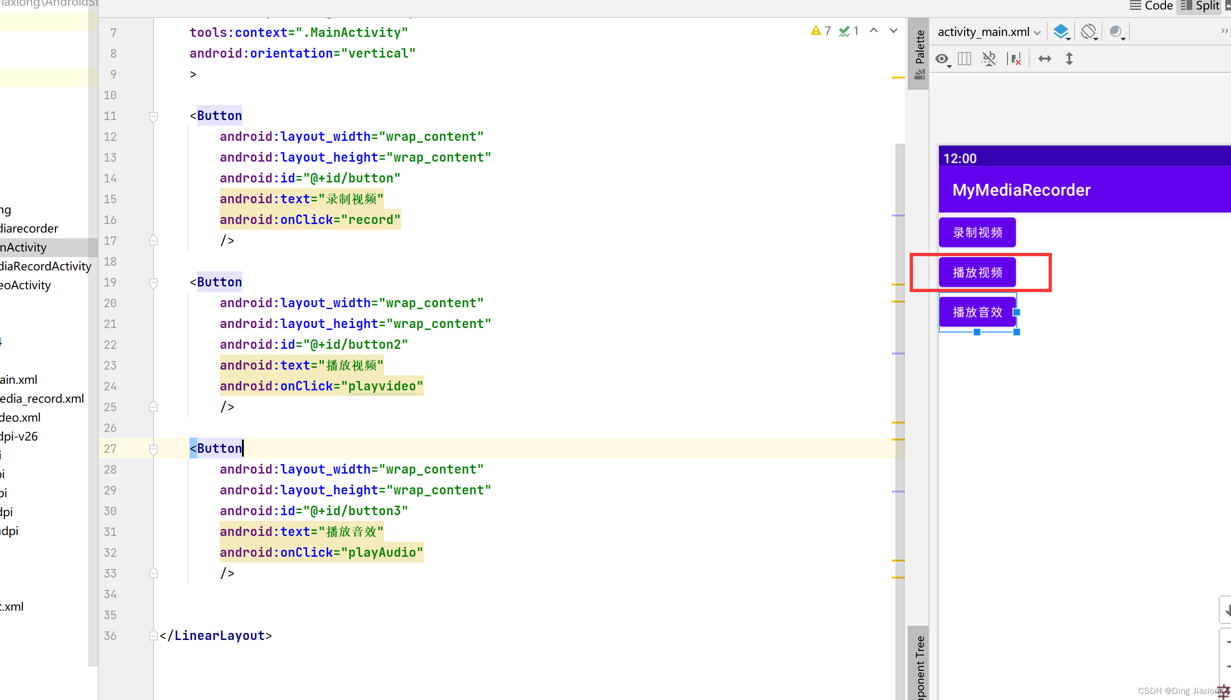This screenshot has height=700, width=1231.
Task: Click the warnings indicator showing 7
Action: pyautogui.click(x=821, y=31)
